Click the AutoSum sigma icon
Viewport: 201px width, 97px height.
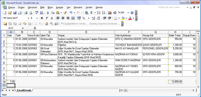(x=92, y=13)
